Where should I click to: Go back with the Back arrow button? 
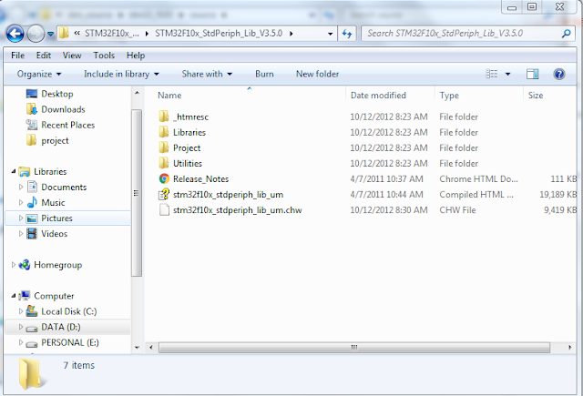[x=15, y=34]
